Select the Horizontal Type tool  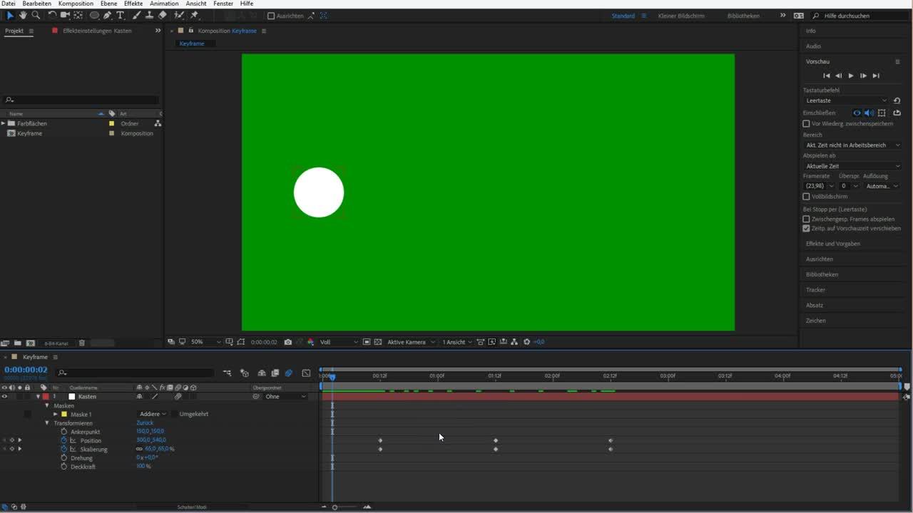pyautogui.click(x=120, y=15)
